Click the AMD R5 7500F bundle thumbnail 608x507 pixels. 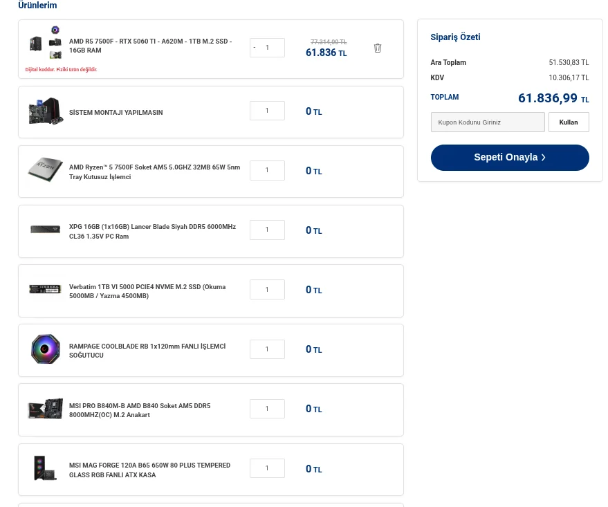point(46,43)
